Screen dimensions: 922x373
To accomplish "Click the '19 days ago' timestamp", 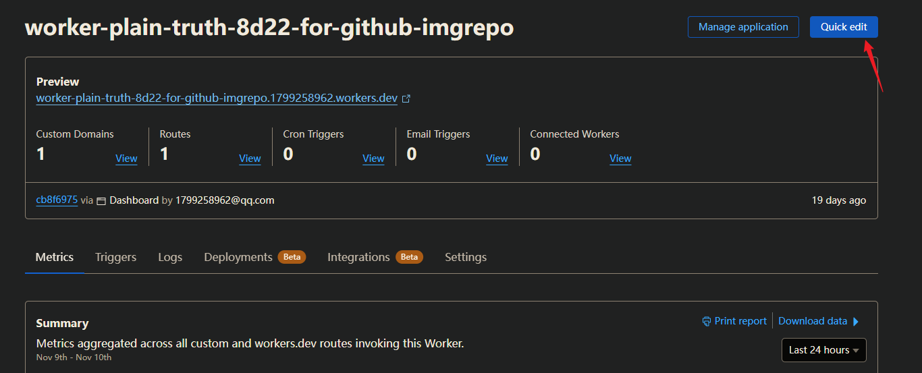I will point(839,200).
